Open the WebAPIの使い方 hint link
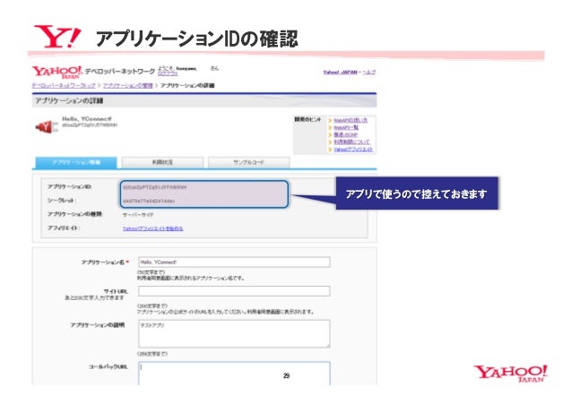Screen dimensions: 572x404 point(351,120)
